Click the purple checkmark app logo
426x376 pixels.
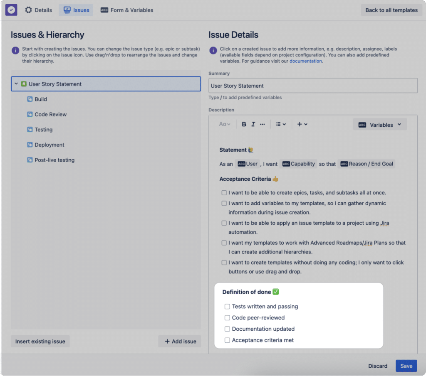pyautogui.click(x=11, y=10)
